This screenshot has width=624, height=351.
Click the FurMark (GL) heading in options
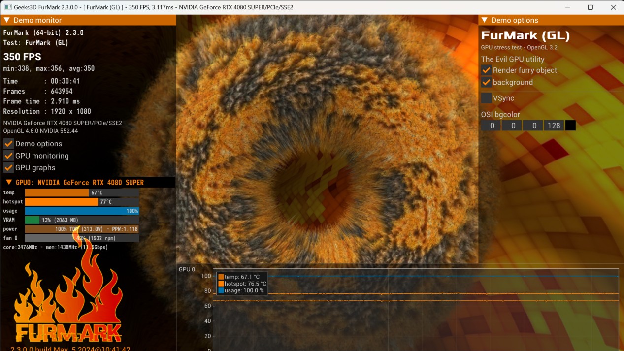click(525, 36)
